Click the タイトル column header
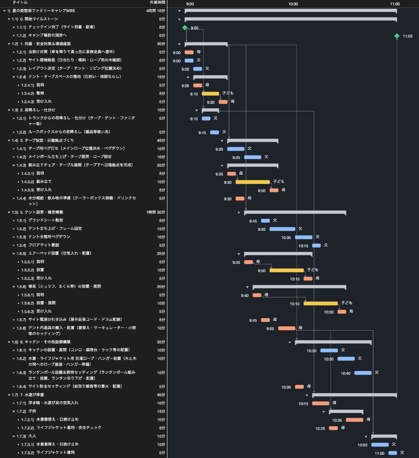 coord(20,2)
